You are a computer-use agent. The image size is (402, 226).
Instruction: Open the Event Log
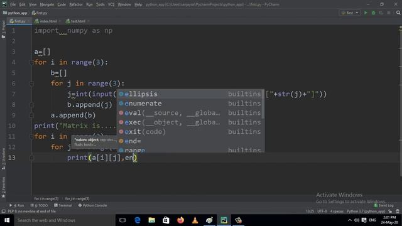pyautogui.click(x=384, y=205)
